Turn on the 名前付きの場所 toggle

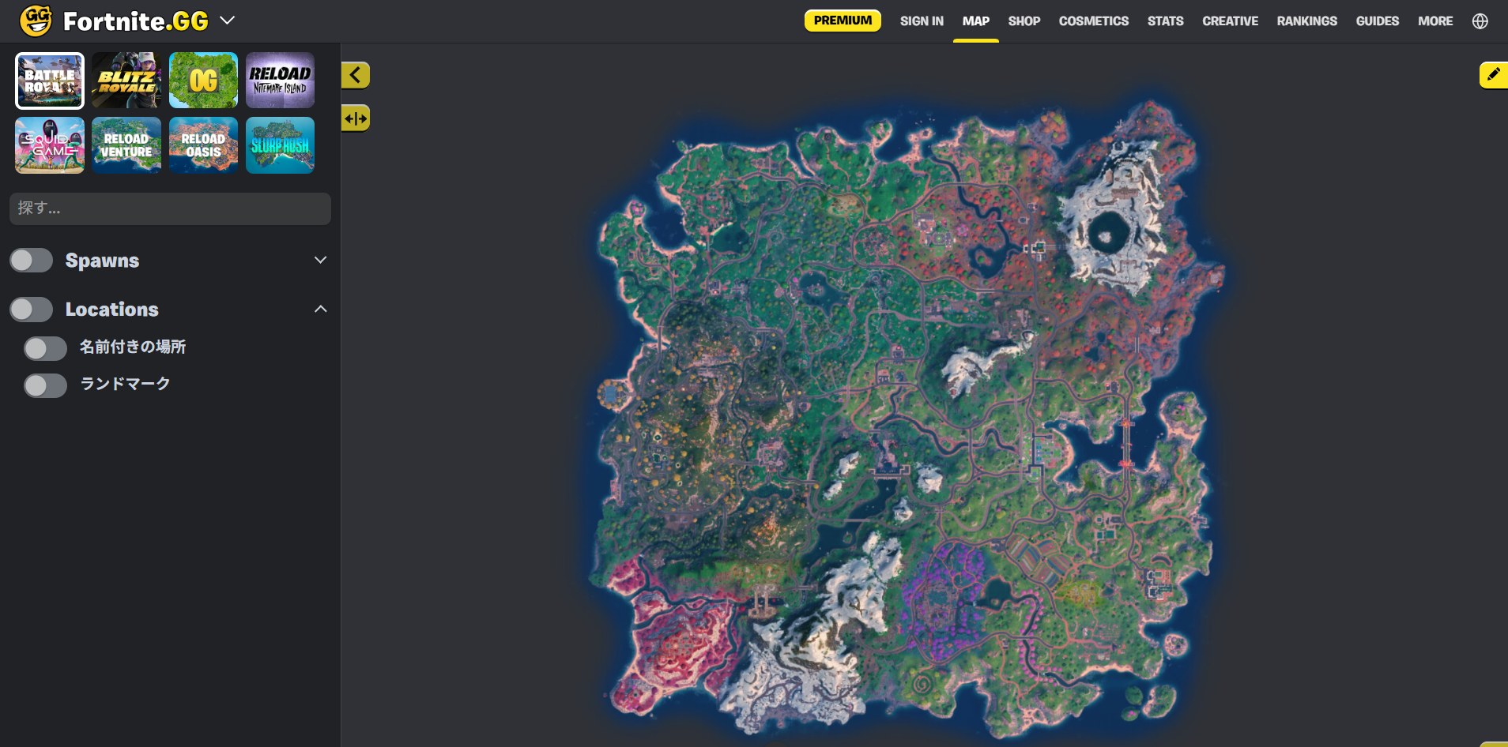tap(45, 347)
